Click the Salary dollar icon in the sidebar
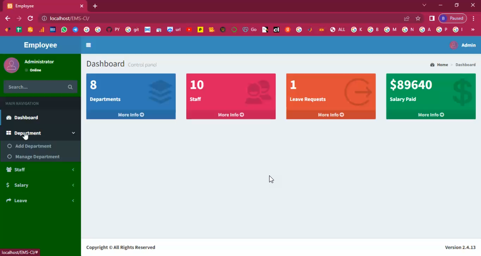Viewport: 481px width, 256px height. pyautogui.click(x=8, y=185)
